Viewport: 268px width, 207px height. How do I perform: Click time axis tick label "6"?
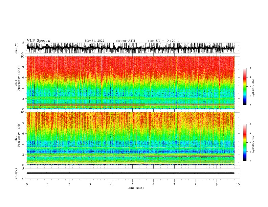click(153, 184)
